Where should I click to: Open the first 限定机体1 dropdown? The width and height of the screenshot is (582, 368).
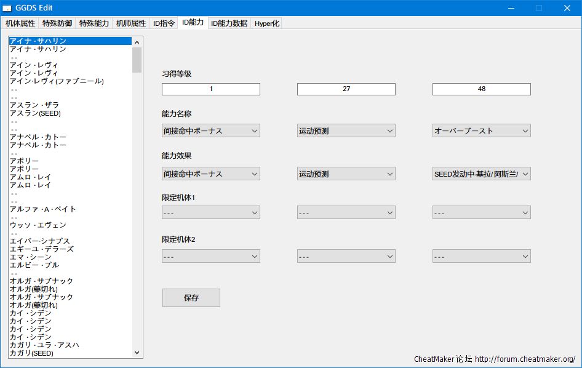coord(210,213)
